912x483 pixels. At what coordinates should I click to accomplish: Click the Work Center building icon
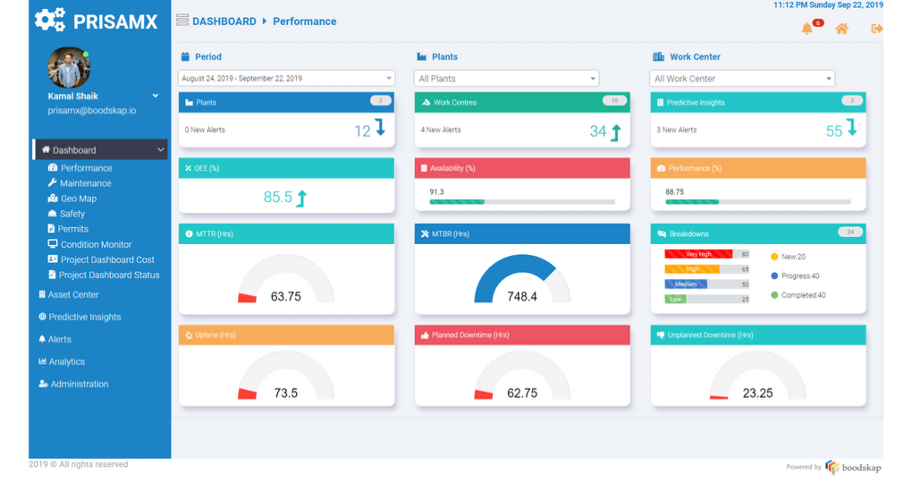click(658, 56)
